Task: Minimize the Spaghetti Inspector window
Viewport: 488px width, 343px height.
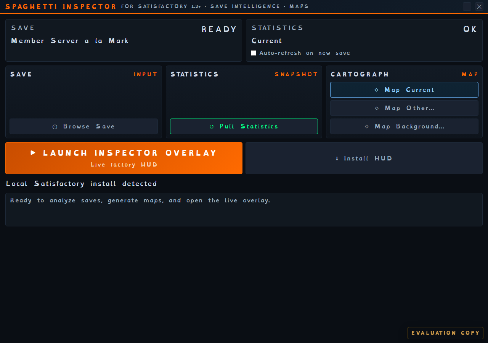Action: click(467, 6)
